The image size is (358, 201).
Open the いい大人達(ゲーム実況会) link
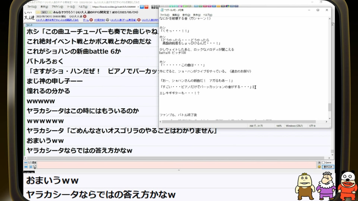click(x=123, y=20)
